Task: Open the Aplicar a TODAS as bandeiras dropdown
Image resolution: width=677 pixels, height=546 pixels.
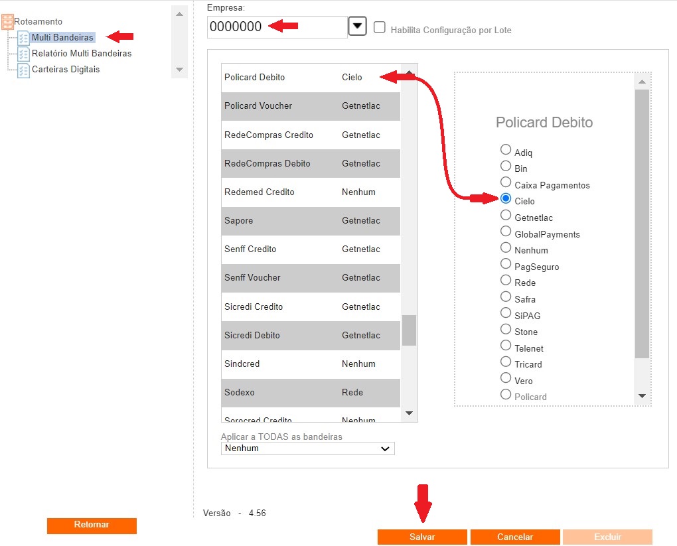Action: click(307, 448)
